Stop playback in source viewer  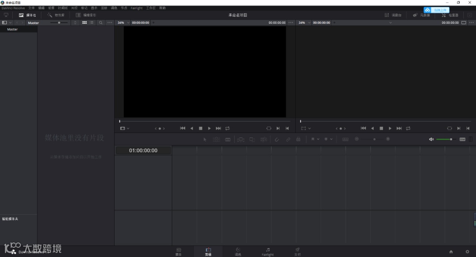click(201, 128)
